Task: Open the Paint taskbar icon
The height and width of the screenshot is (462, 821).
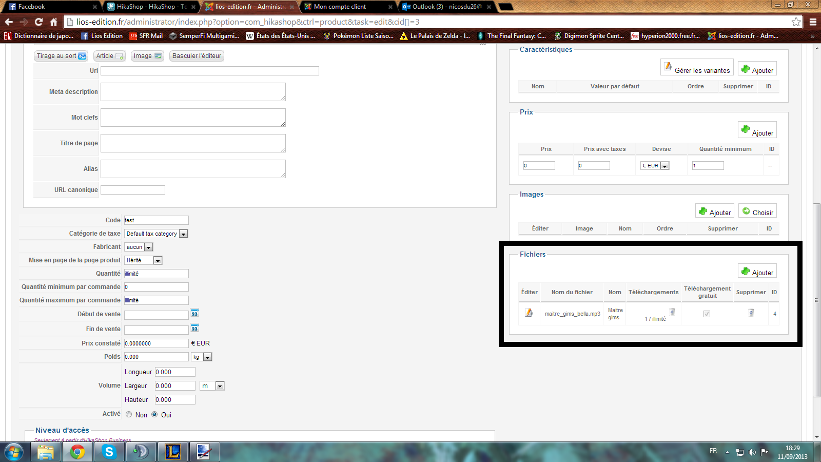Action: click(x=204, y=452)
